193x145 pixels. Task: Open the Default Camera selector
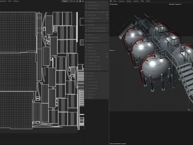(x=175, y=4)
